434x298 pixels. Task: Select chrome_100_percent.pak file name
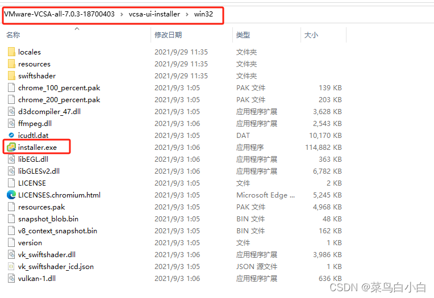pos(59,88)
